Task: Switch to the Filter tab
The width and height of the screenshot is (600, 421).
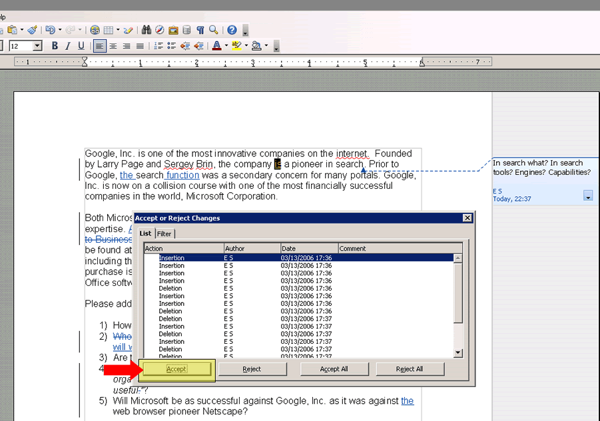Action: [x=164, y=234]
